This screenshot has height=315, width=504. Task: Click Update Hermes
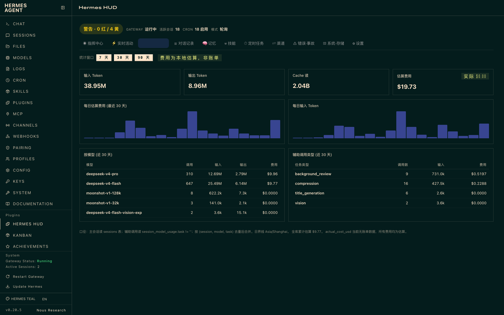point(28,286)
